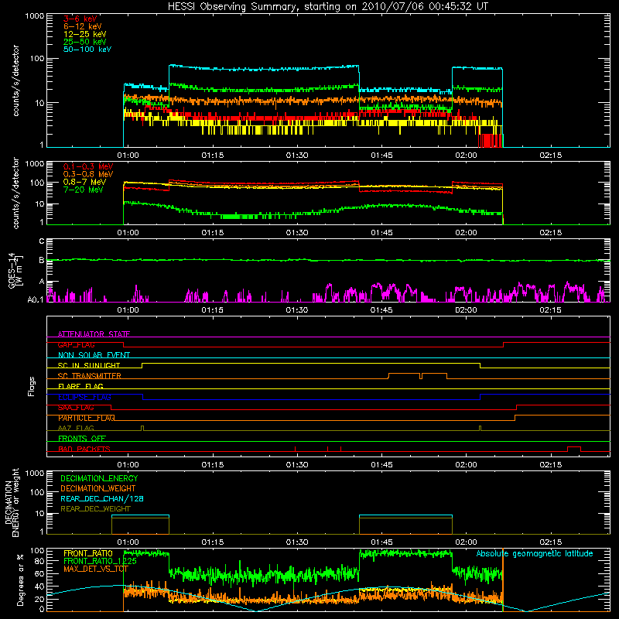Screen dimensions: 619x619
Task: Click the NON_SOLAR_EVENT flag label
Action: coord(94,355)
